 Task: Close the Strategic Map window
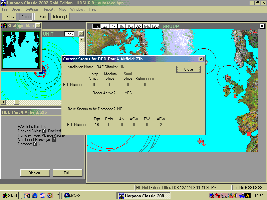pyautogui.click(x=38, y=26)
